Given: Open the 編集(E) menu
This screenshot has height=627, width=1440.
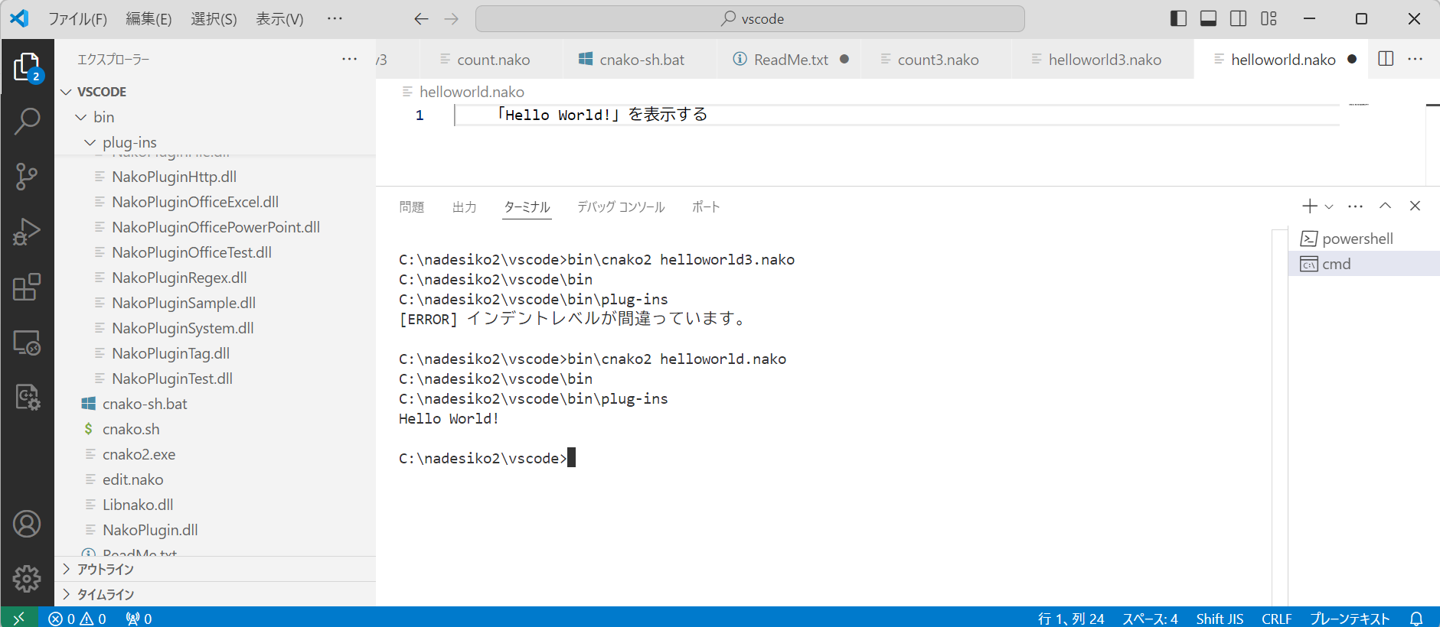Looking at the screenshot, I should pos(149,18).
